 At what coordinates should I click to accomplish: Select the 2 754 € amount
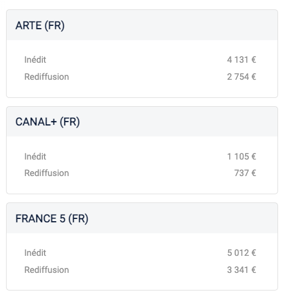tap(242, 76)
